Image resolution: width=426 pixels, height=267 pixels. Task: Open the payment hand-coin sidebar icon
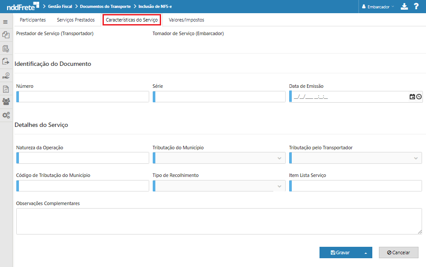point(6,75)
